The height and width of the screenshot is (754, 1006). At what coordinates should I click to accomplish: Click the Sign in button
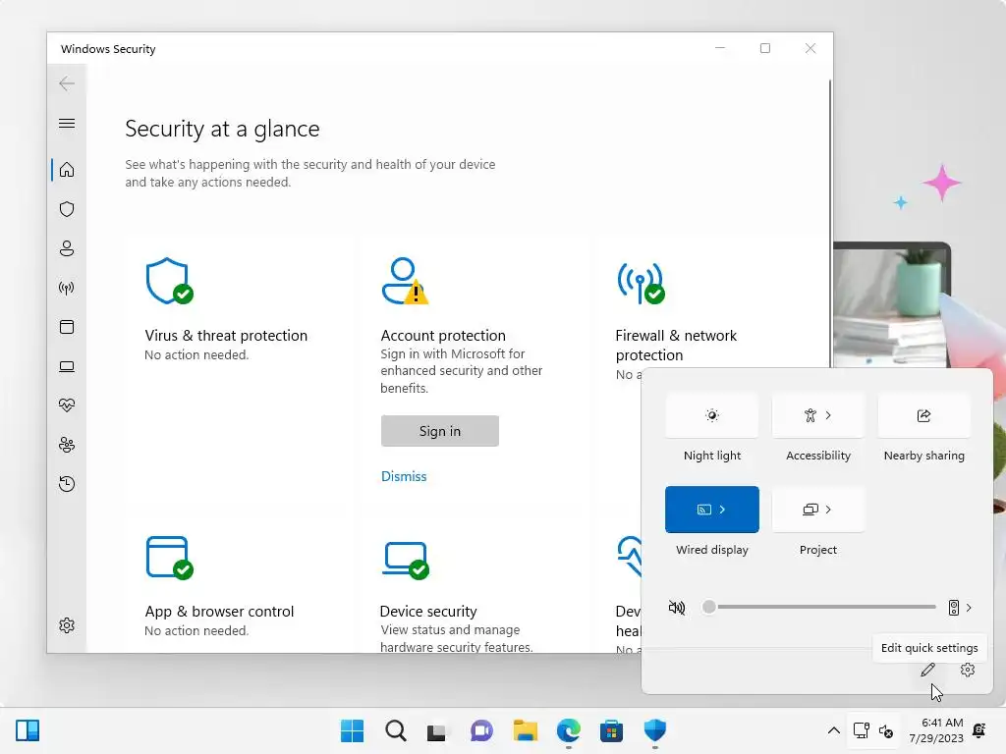click(x=440, y=431)
